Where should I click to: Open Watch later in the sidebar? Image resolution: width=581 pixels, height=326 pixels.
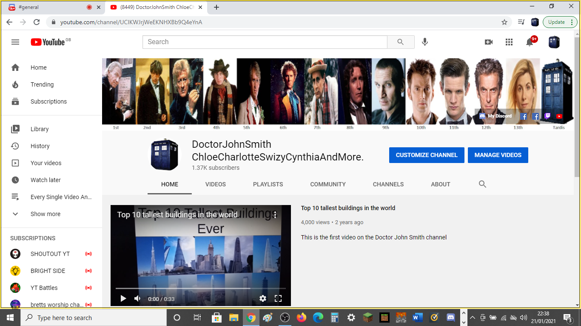pos(51,180)
